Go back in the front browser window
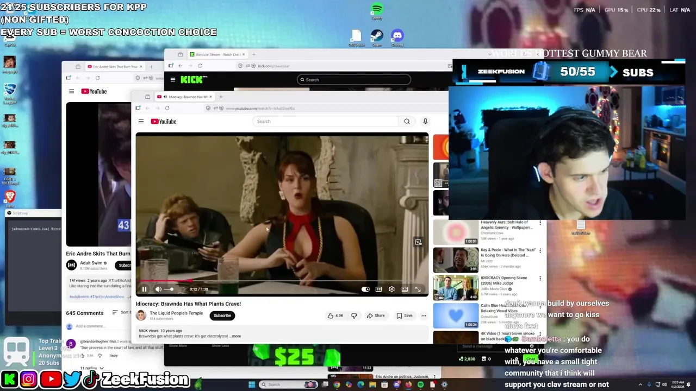The height and width of the screenshot is (391, 696). pyautogui.click(x=147, y=108)
